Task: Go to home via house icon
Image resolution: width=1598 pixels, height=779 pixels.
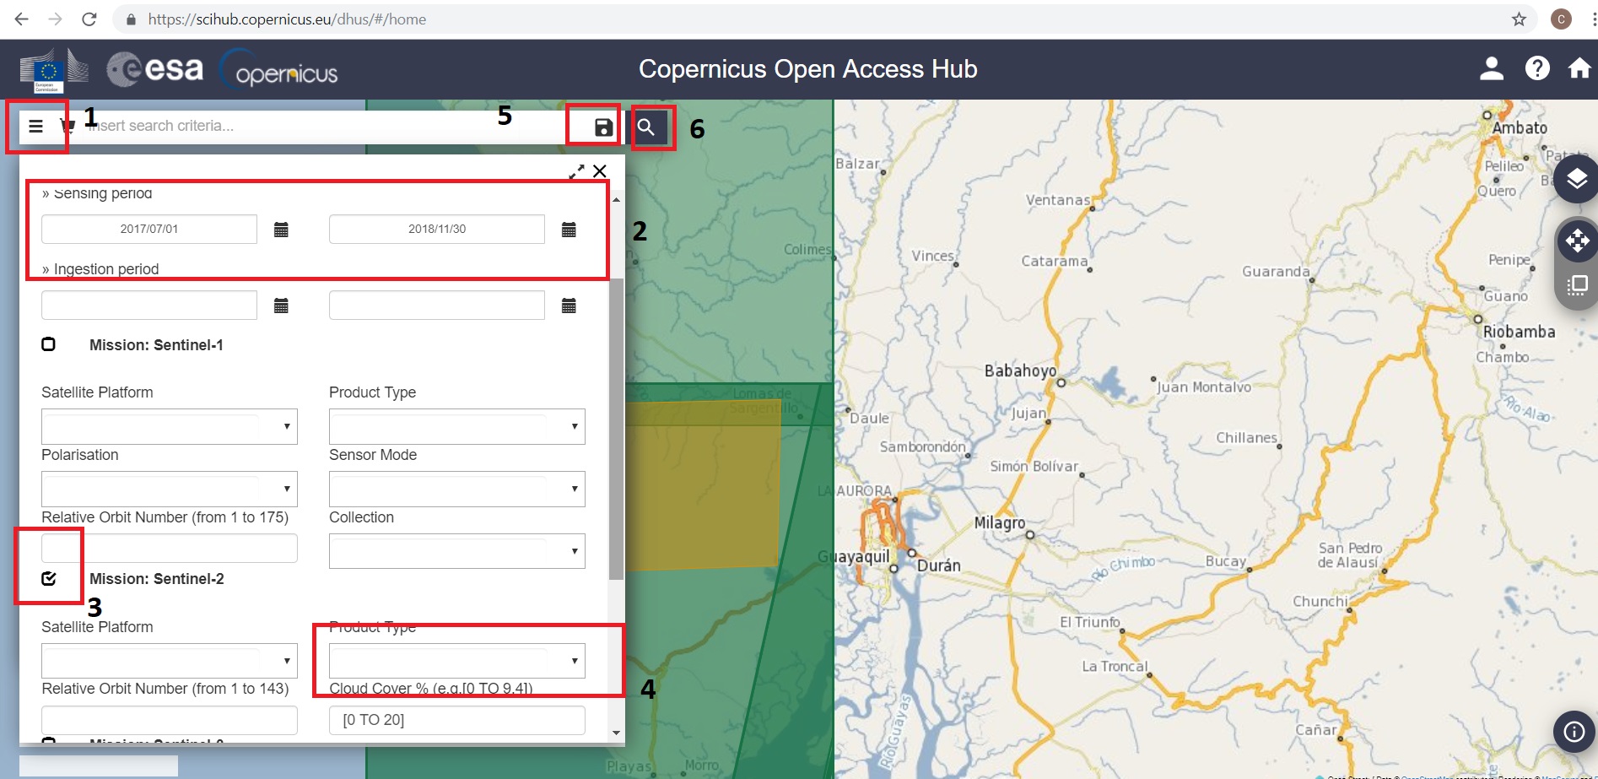Action: (x=1579, y=68)
